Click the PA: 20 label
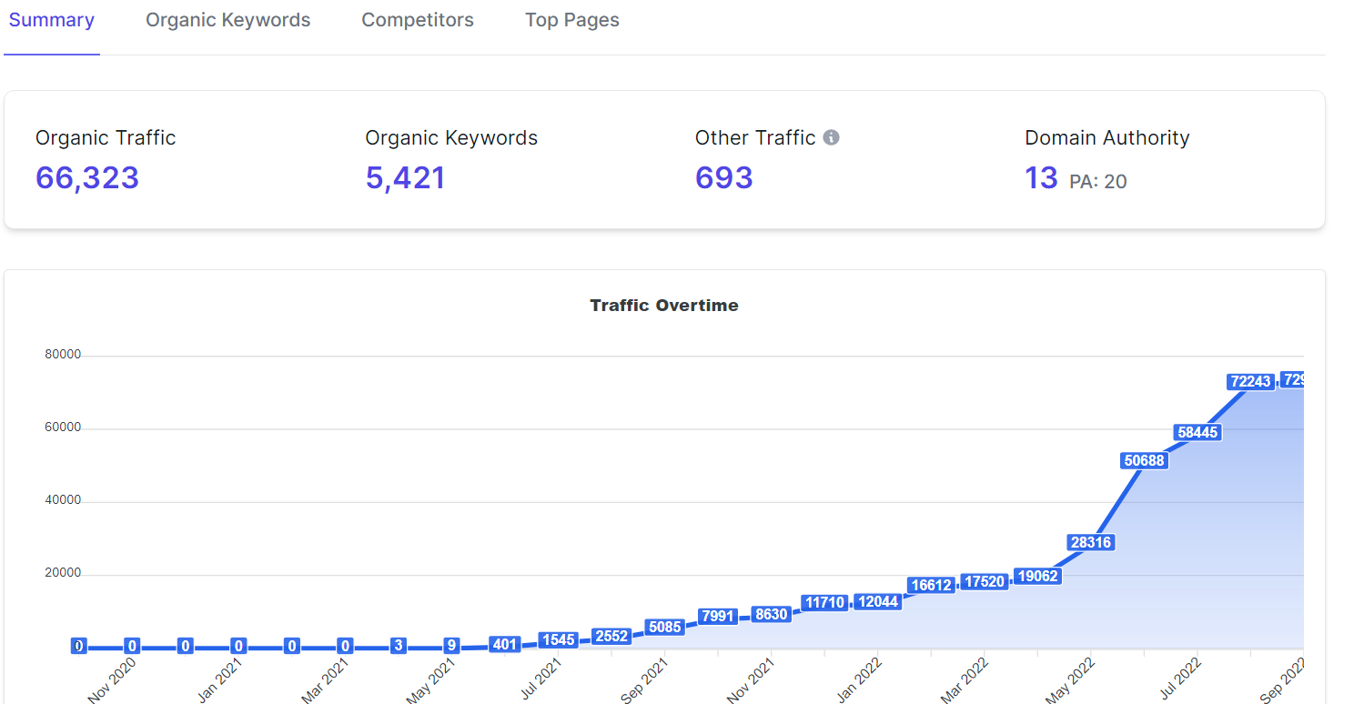Image resolution: width=1354 pixels, height=704 pixels. 1098,181
